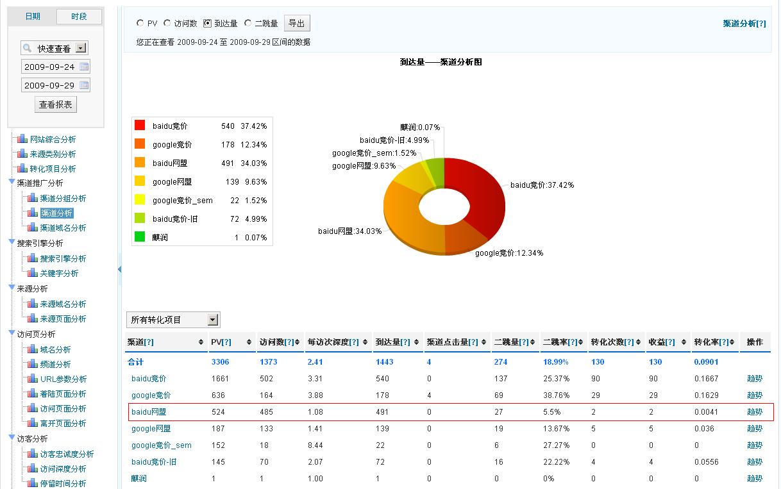Click chart icon beside 着陆页面分析
781x489 pixels.
pos(33,394)
